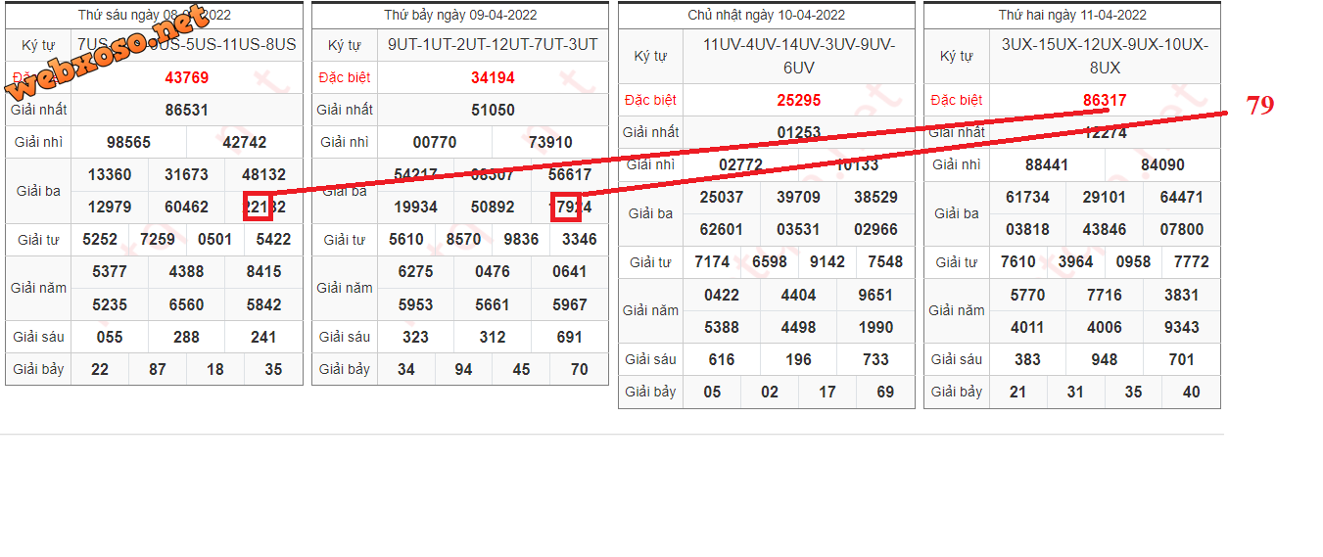Click the red box highlighting 22132
The width and height of the screenshot is (1323, 557).
coord(258,207)
